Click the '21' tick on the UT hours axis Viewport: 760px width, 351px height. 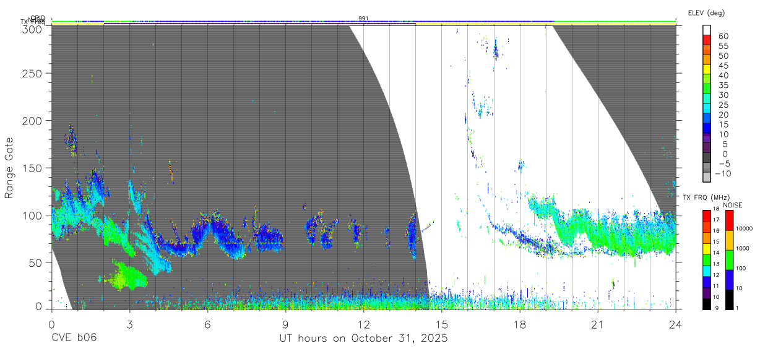pos(598,324)
